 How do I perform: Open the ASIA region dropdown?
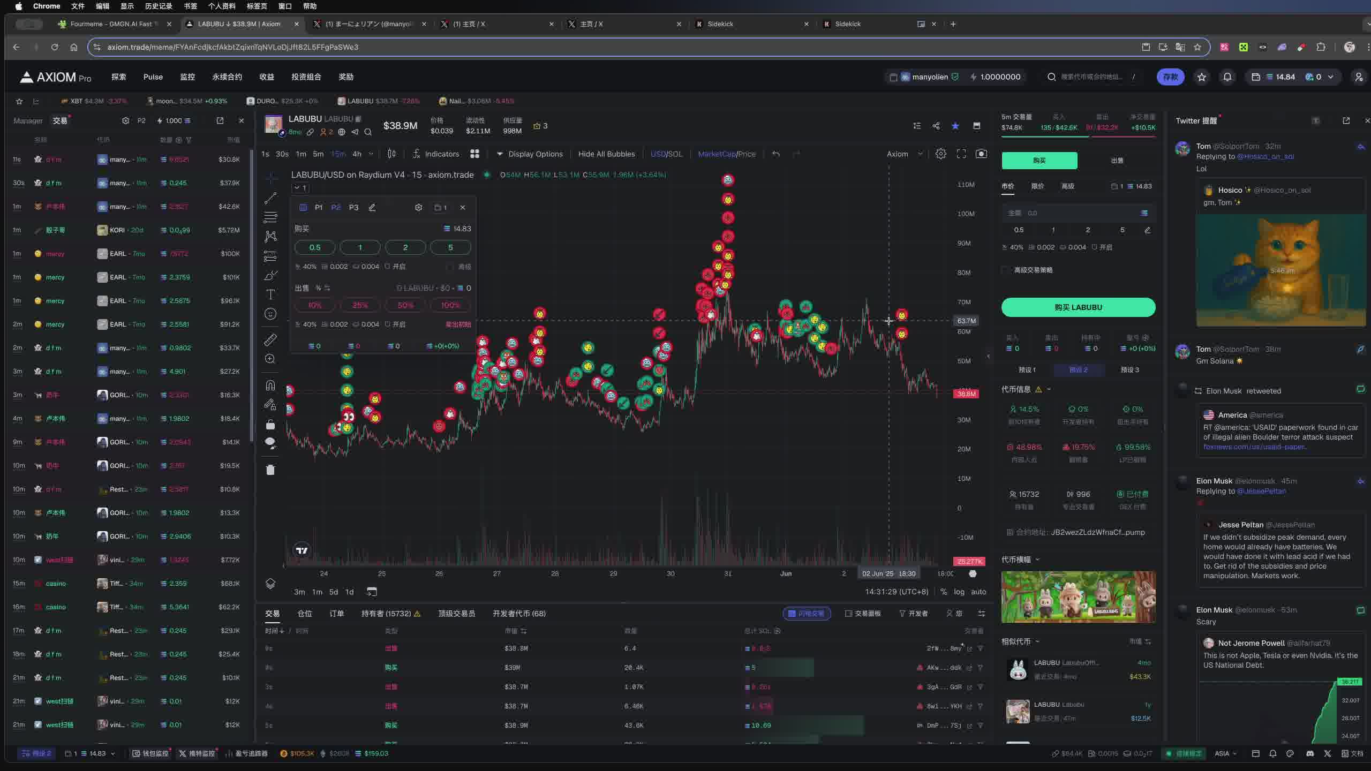(x=1226, y=753)
